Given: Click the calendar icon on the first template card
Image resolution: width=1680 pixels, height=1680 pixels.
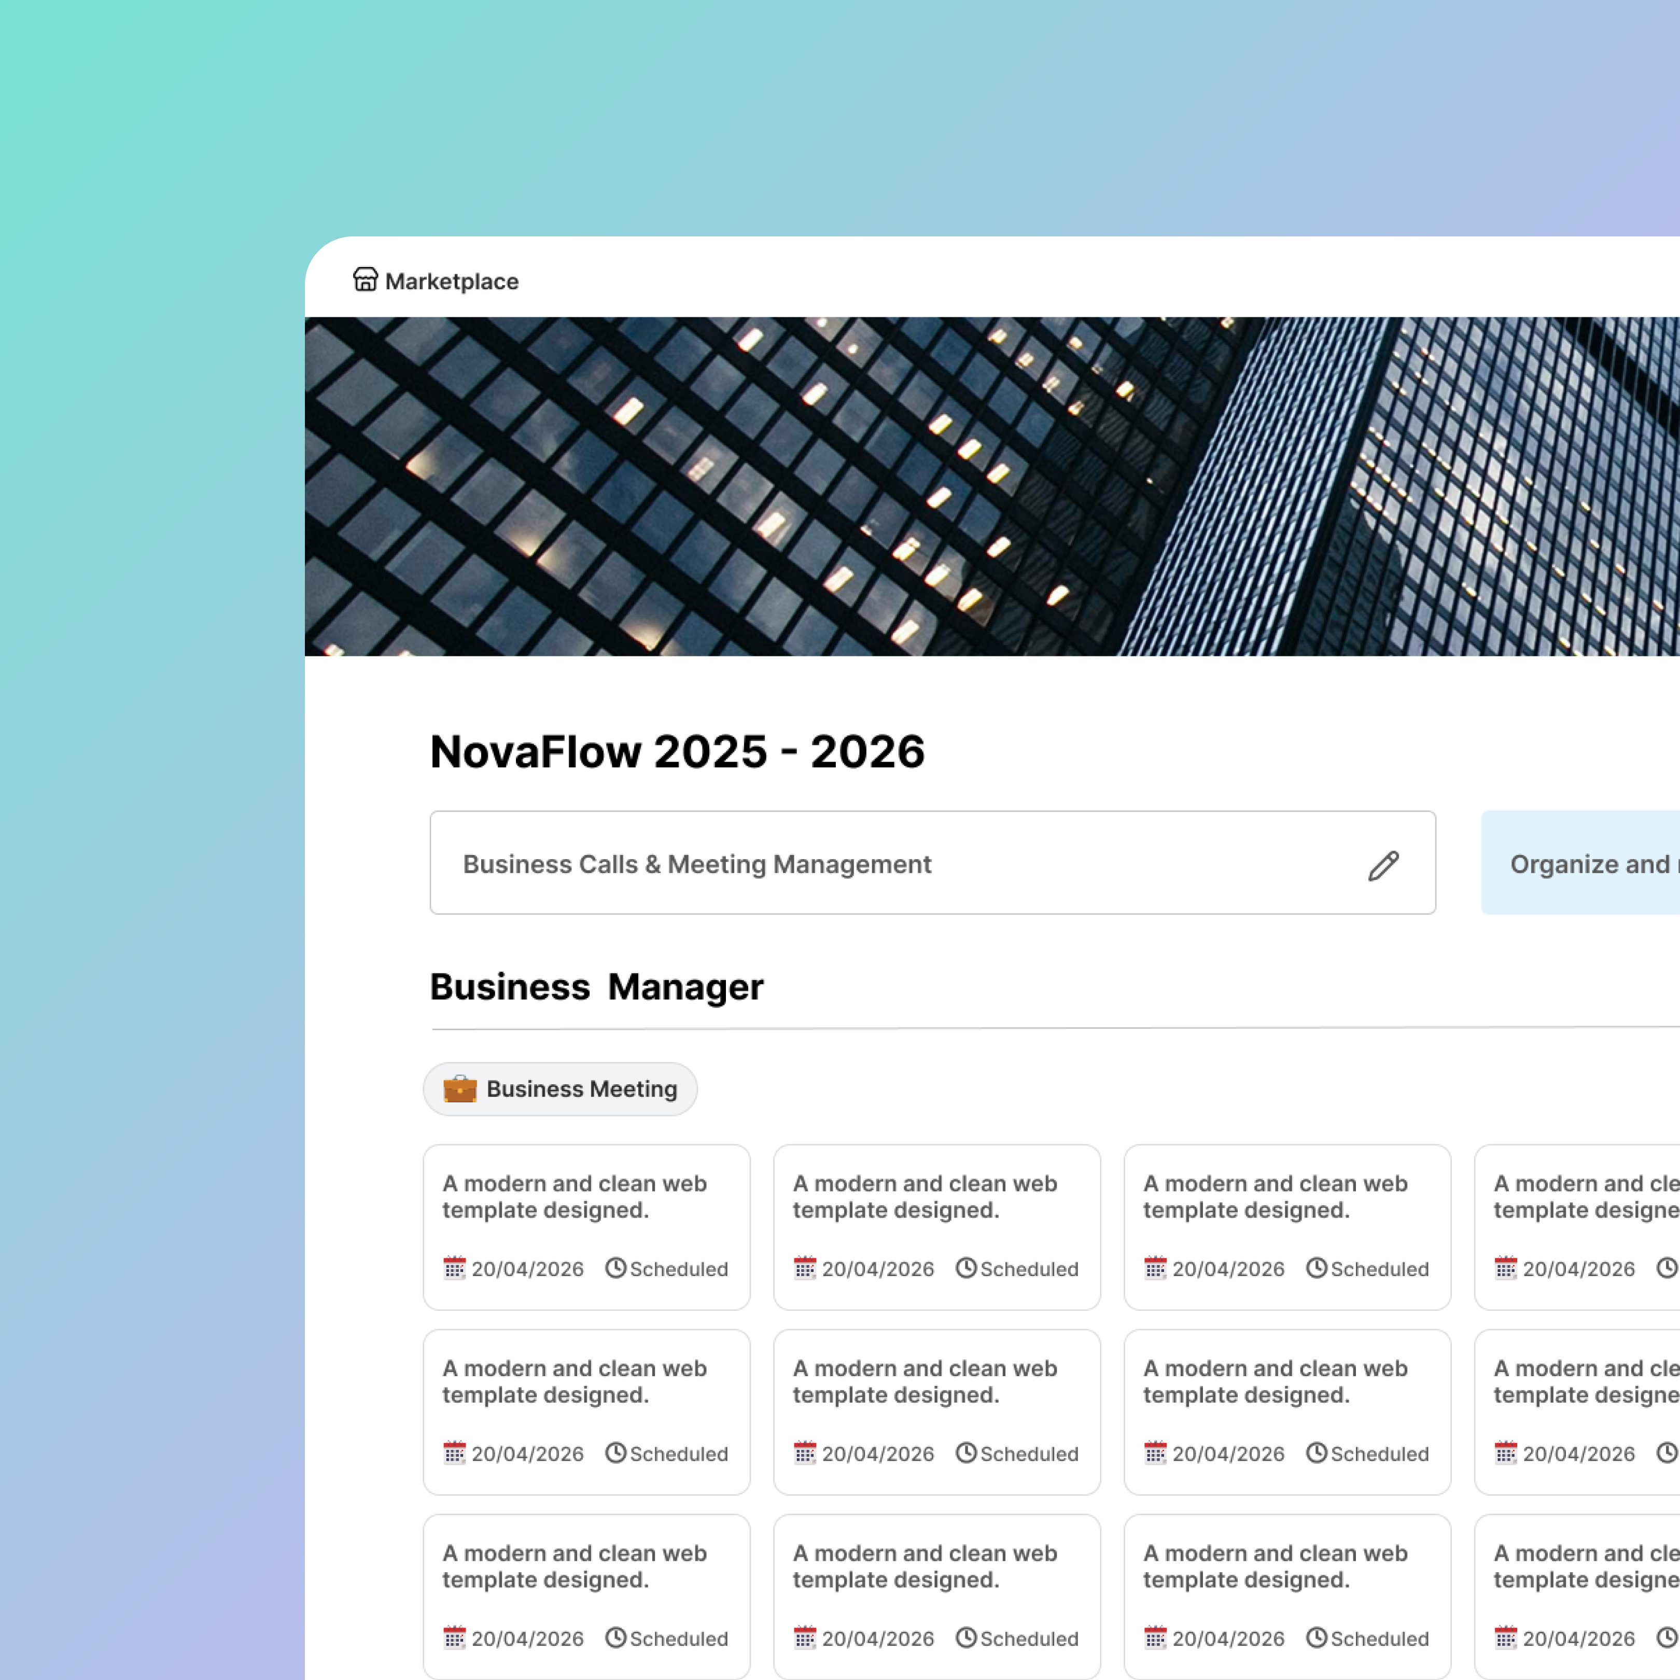Looking at the screenshot, I should [x=455, y=1269].
